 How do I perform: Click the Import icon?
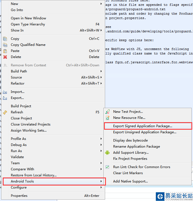[x=5, y=92]
